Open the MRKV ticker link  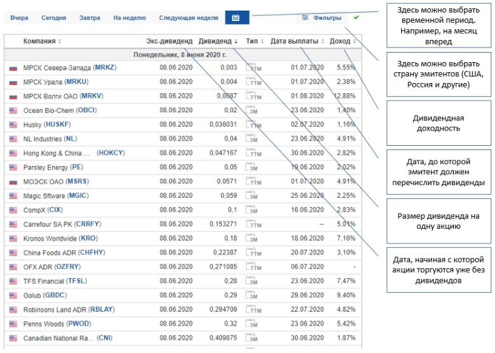click(x=91, y=96)
